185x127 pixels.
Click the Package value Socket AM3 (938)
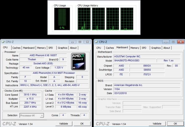click(43, 64)
